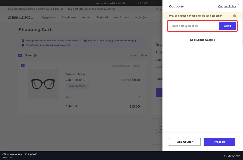This screenshot has width=243, height=160.
Task: Open the Lenses menu
Action: tap(86, 17)
